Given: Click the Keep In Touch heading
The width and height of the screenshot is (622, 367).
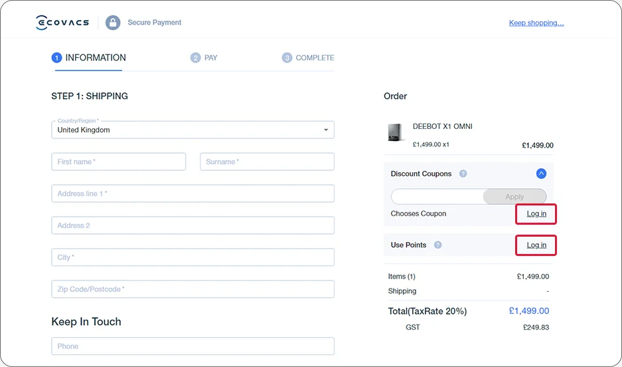Looking at the screenshot, I should (x=86, y=322).
